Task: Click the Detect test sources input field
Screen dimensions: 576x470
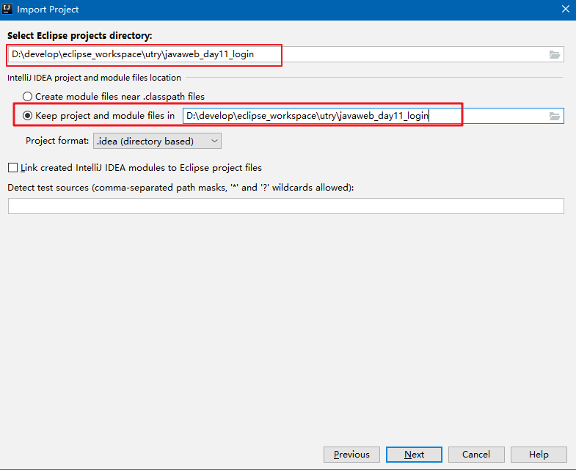Action: (285, 206)
